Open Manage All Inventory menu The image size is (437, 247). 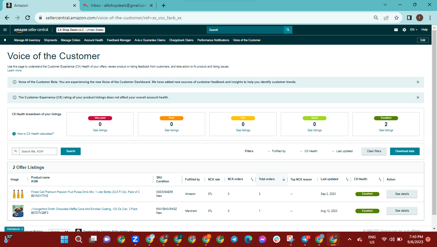[27, 40]
